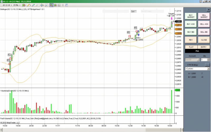Click signal label 46 on chart
The height and width of the screenshot is (132, 211).
pos(128,32)
